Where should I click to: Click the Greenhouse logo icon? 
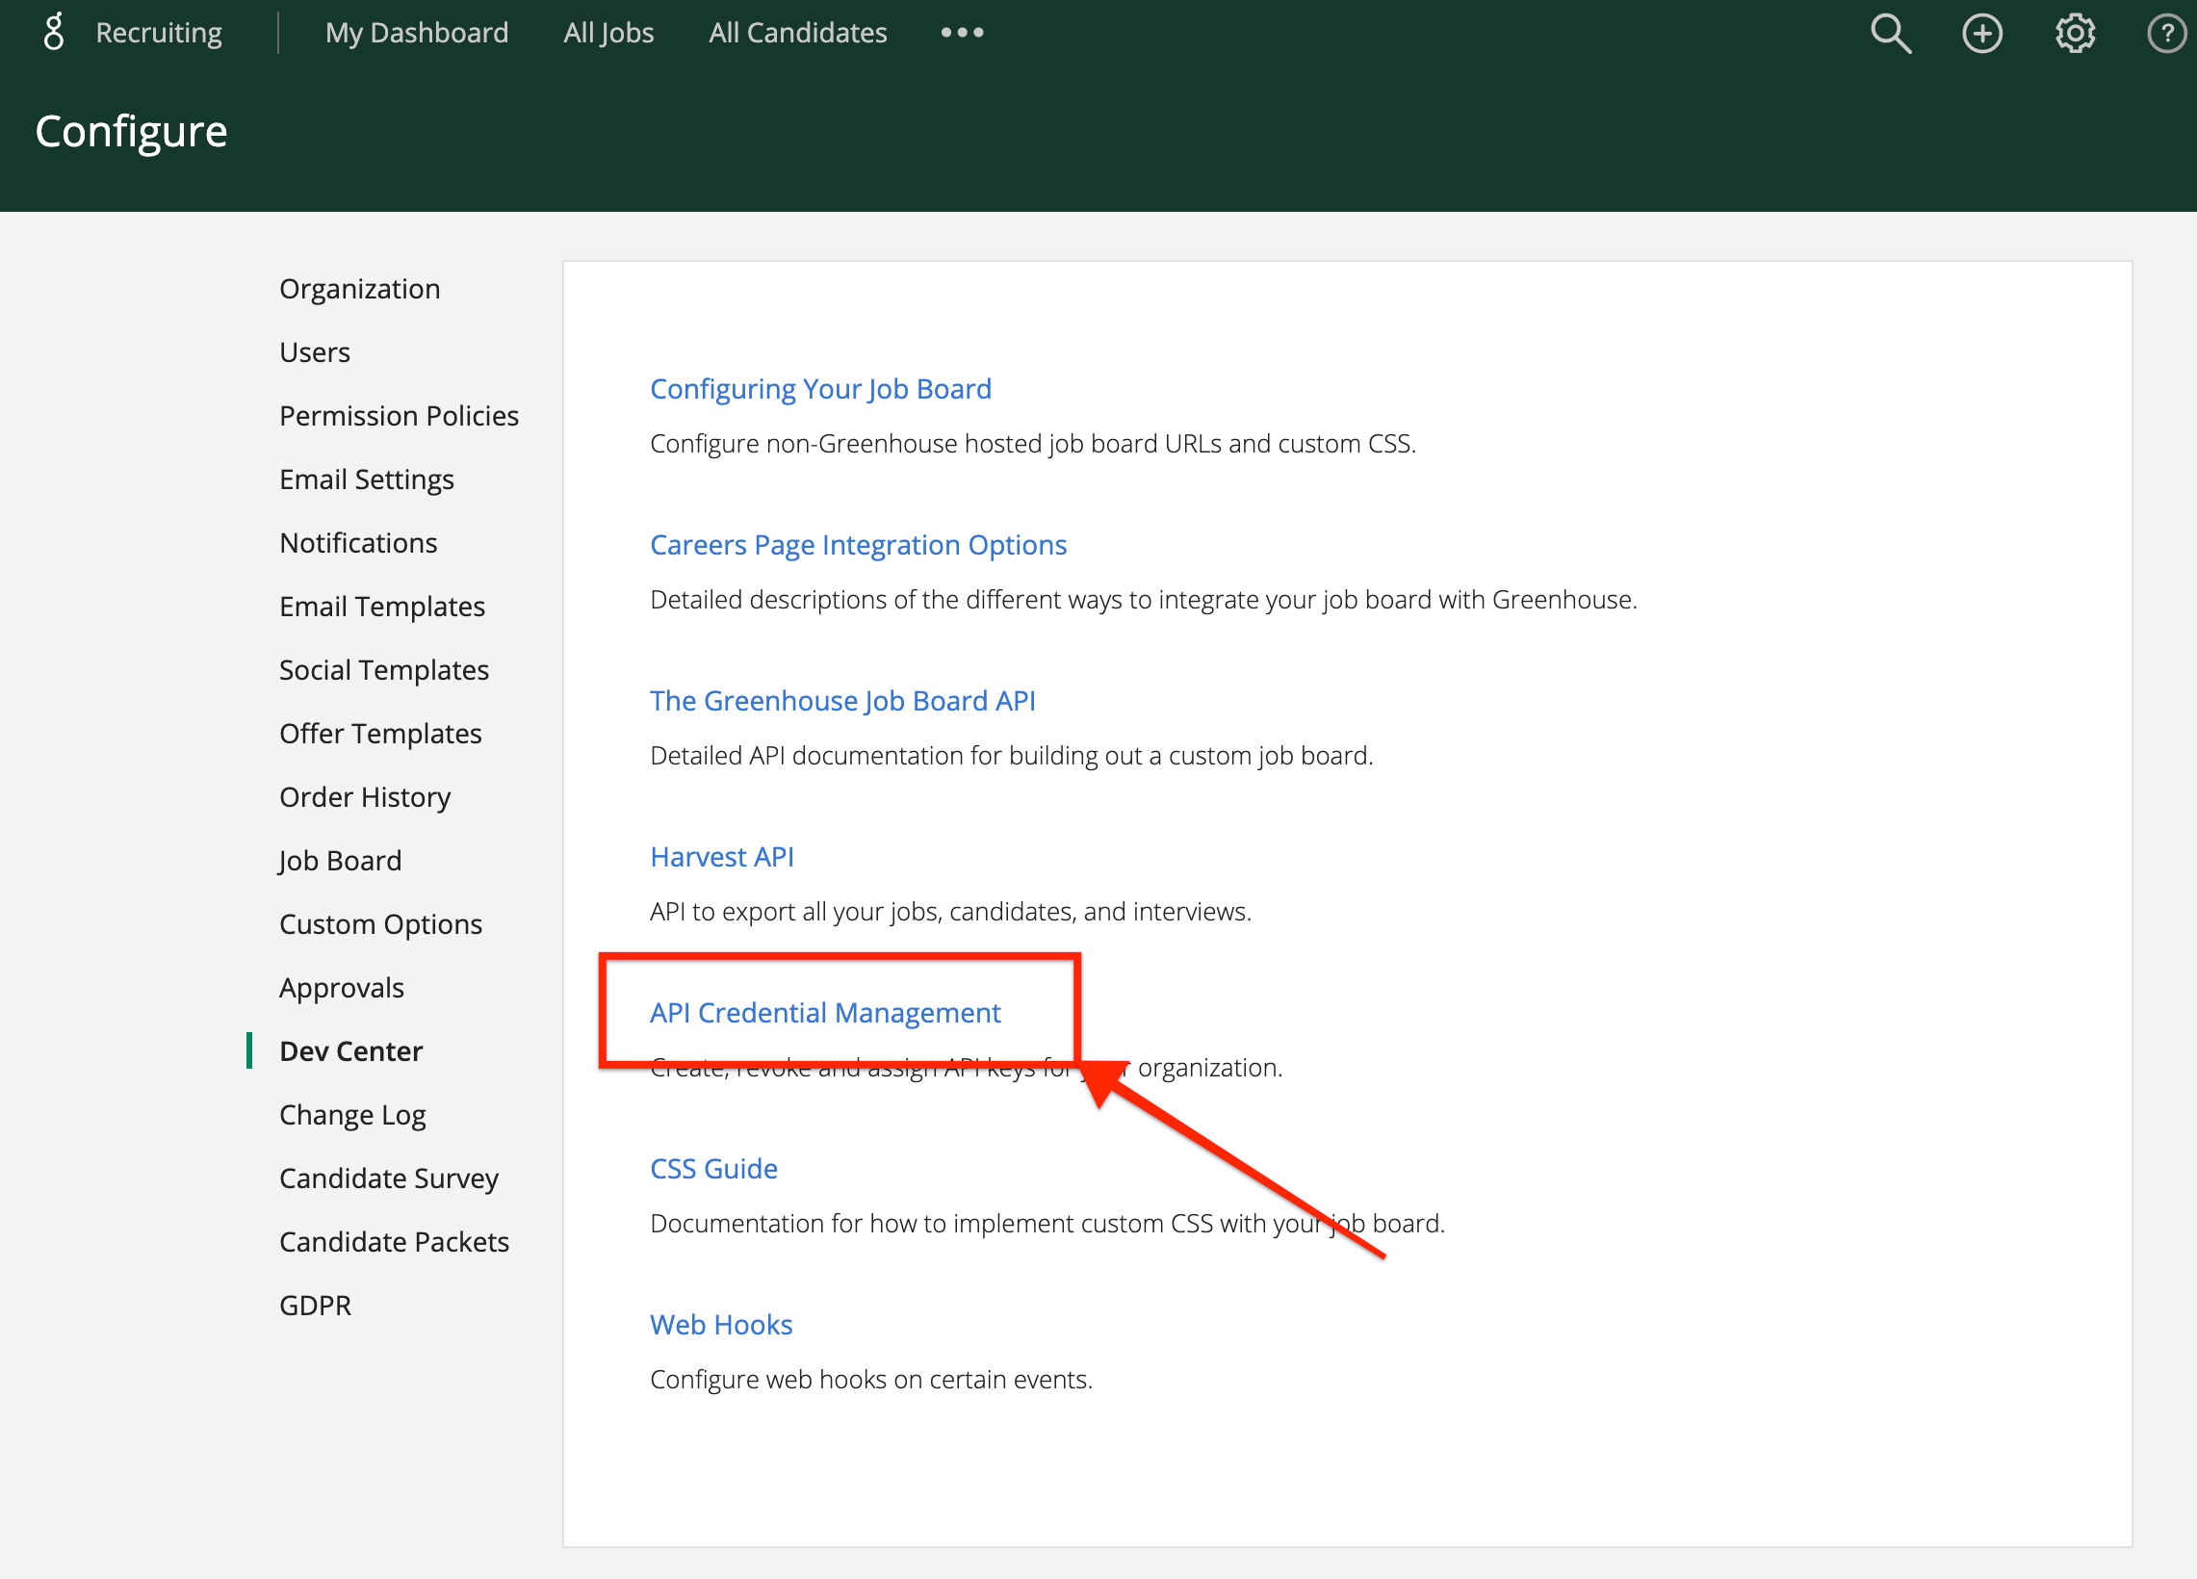coord(54,32)
